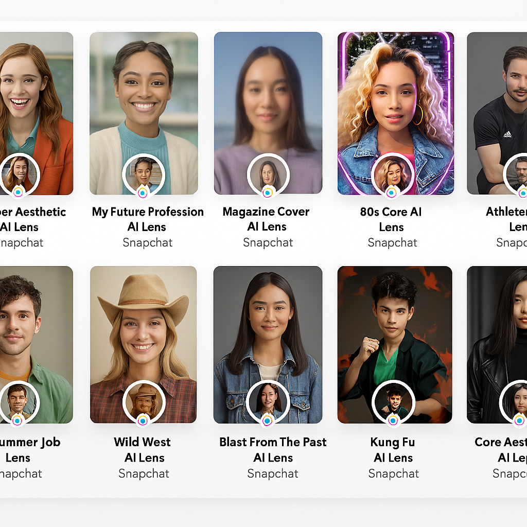Open the Kung Fu lens circular icon
Screen dimensions: 527x527
click(393, 402)
